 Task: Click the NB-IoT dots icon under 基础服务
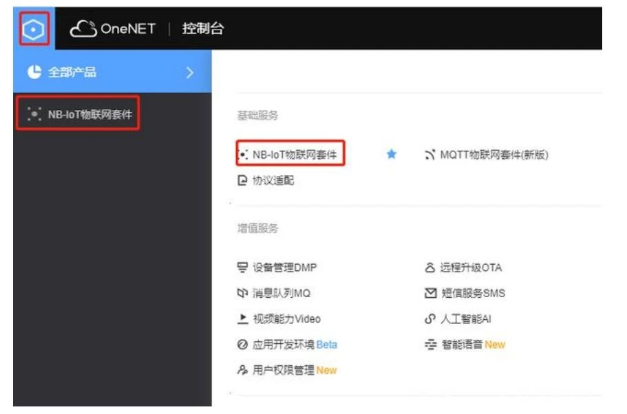[243, 155]
